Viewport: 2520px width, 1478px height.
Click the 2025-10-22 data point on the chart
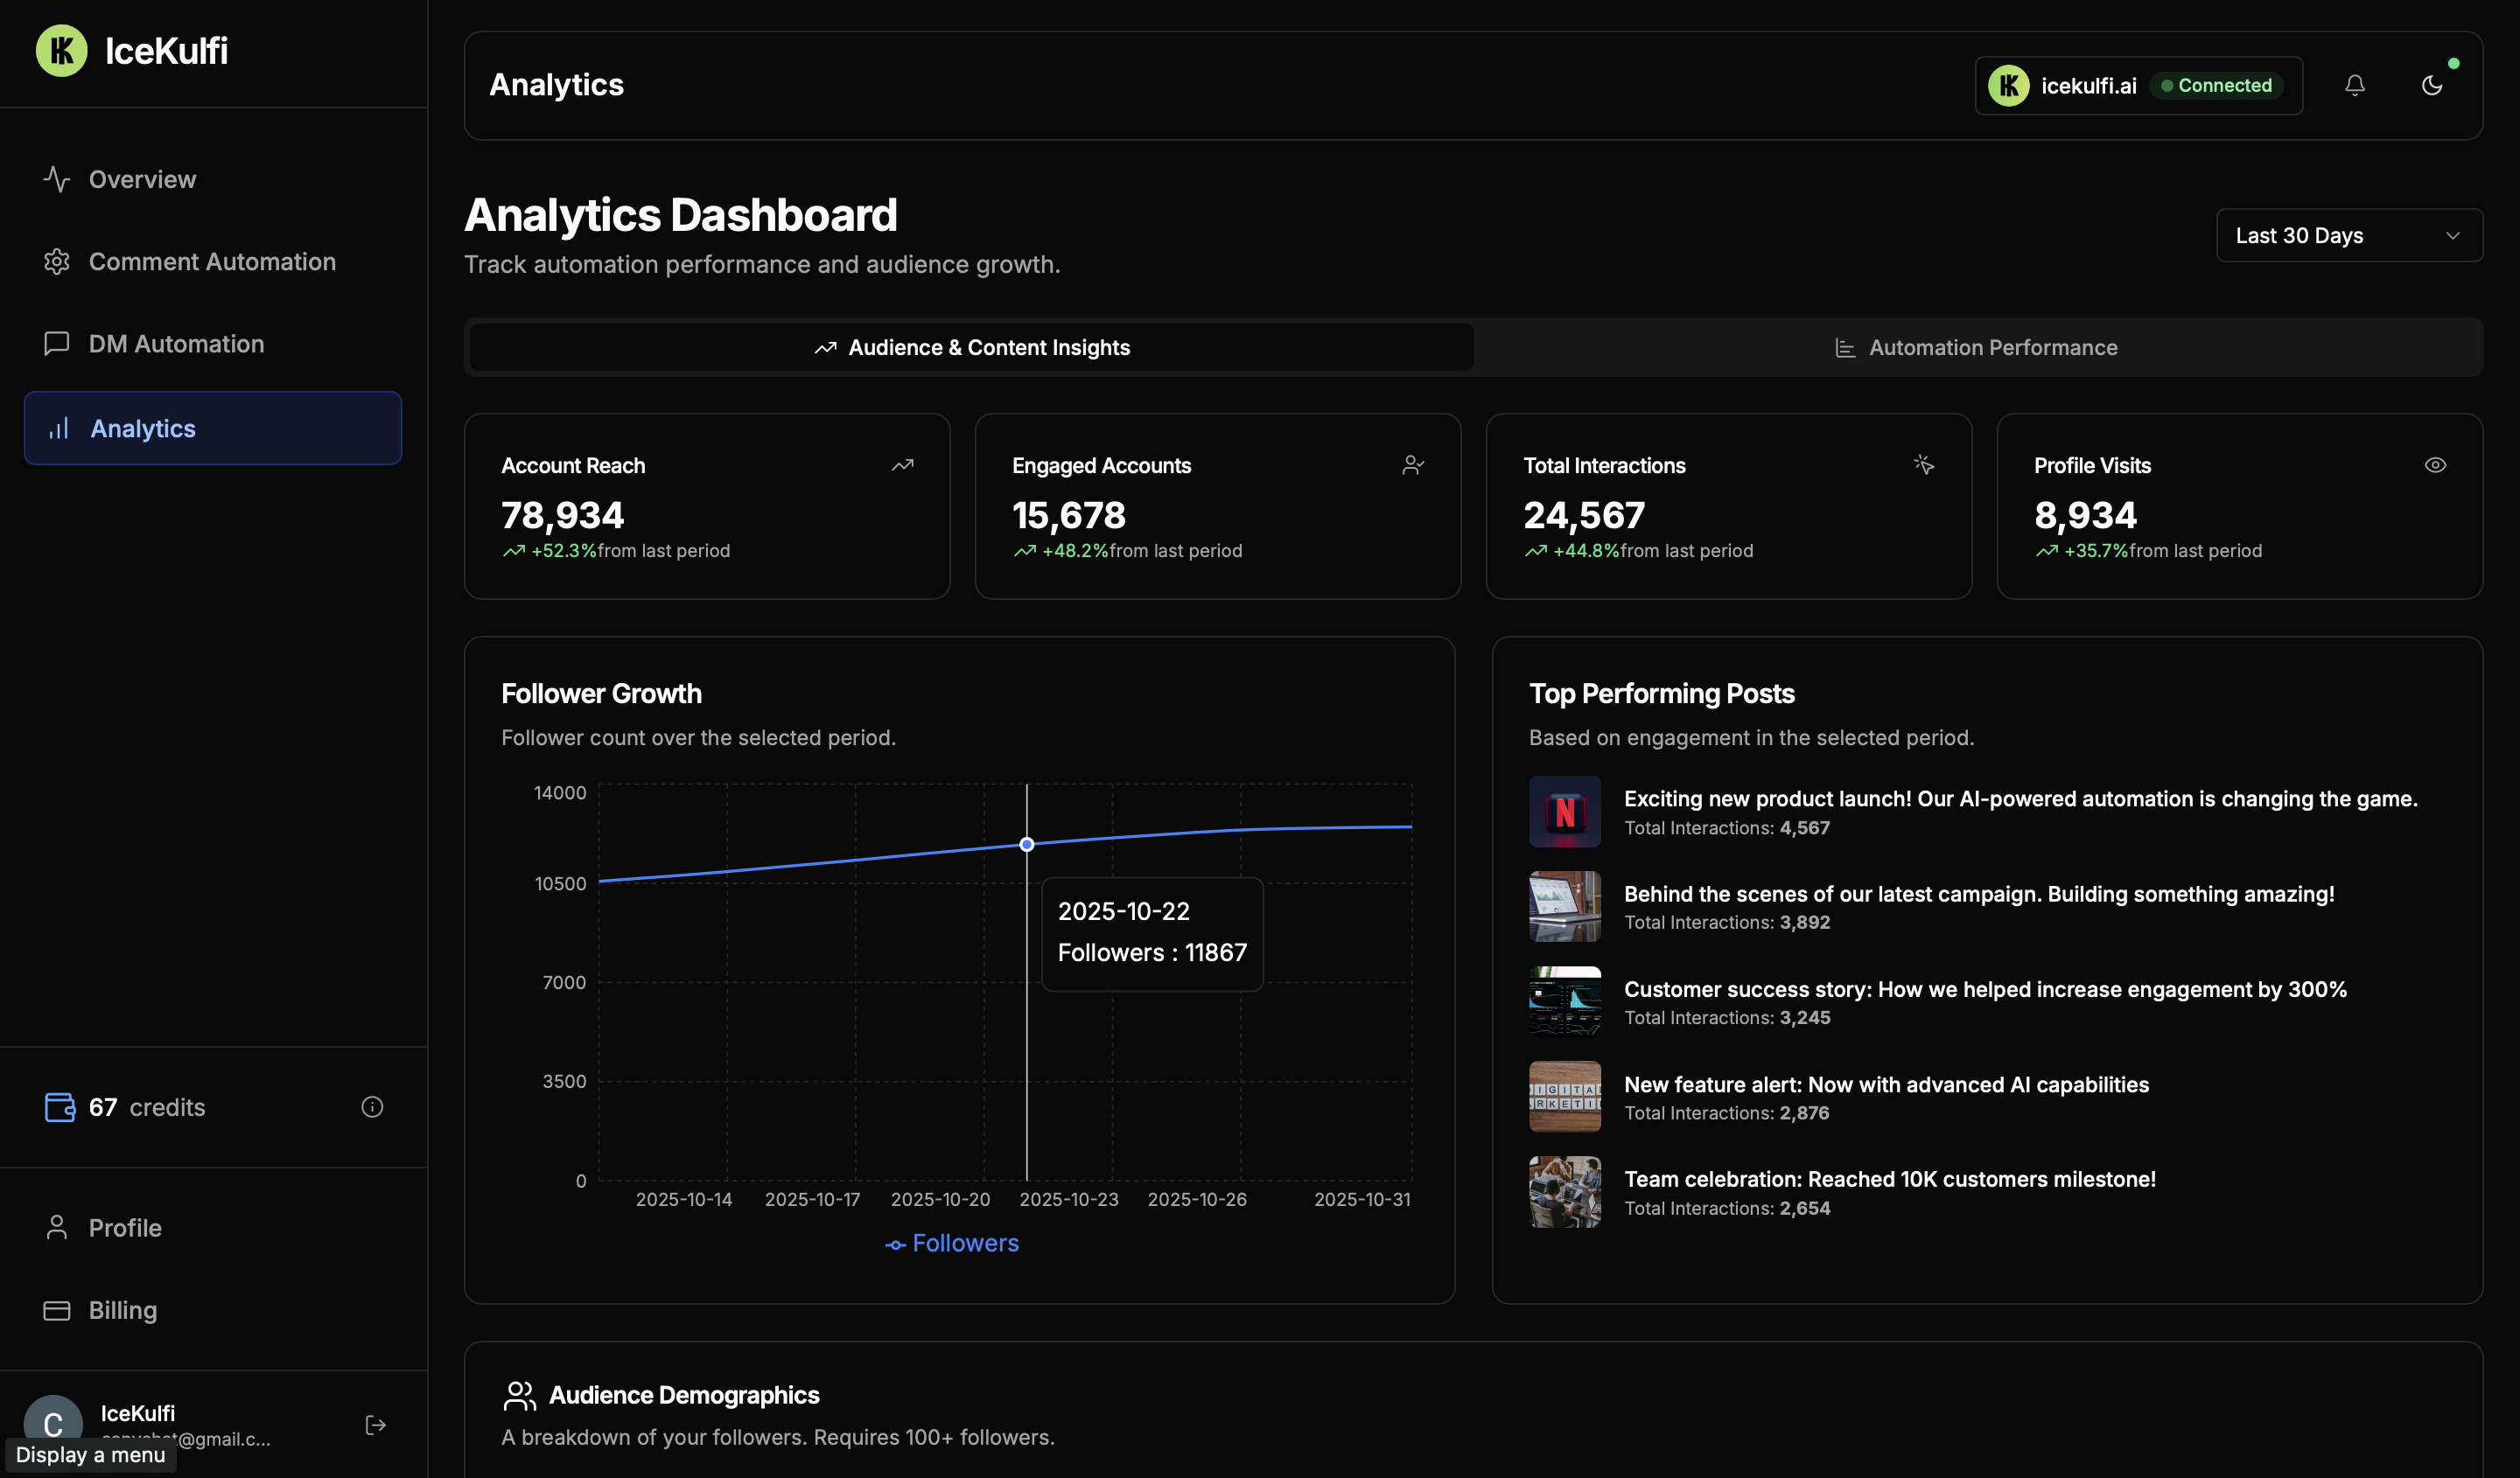pyautogui.click(x=1026, y=845)
